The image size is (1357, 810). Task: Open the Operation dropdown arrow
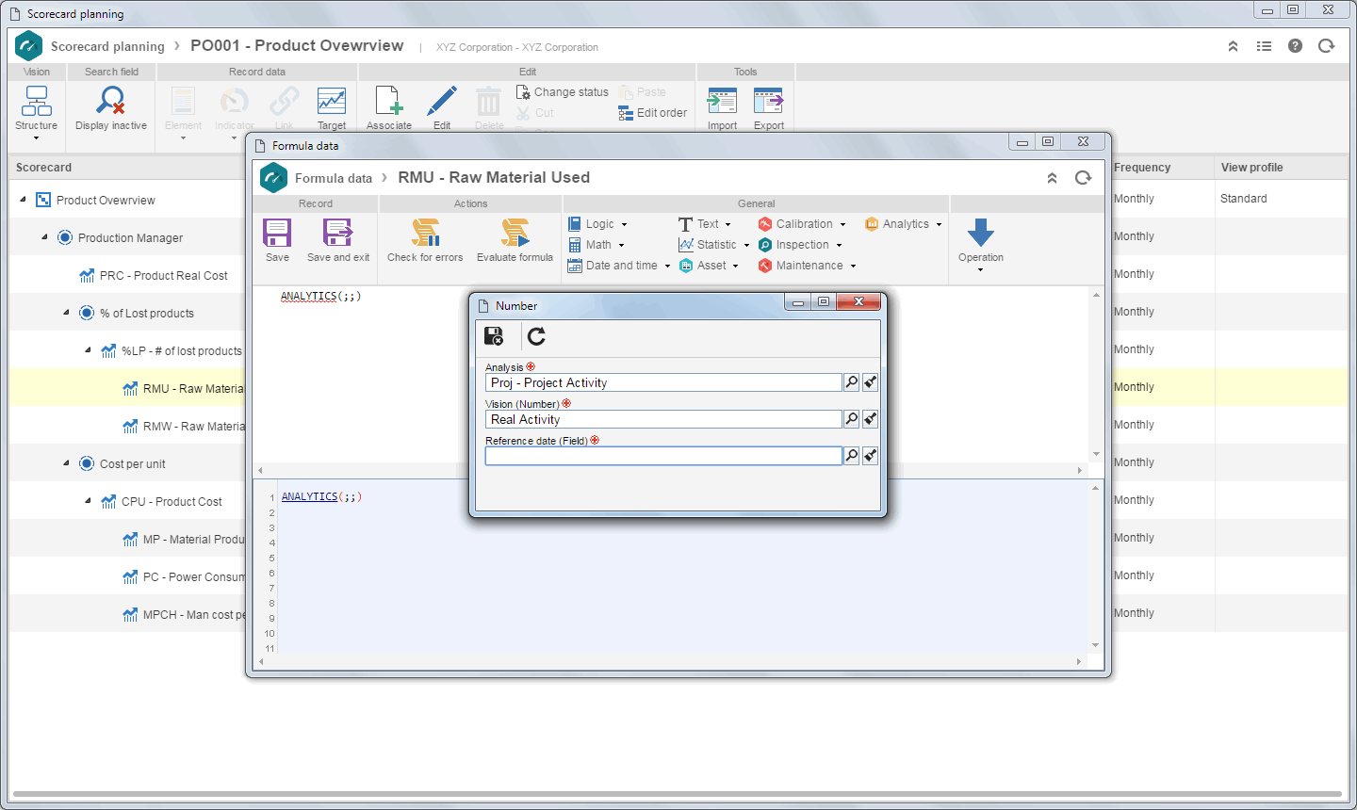pyautogui.click(x=980, y=270)
